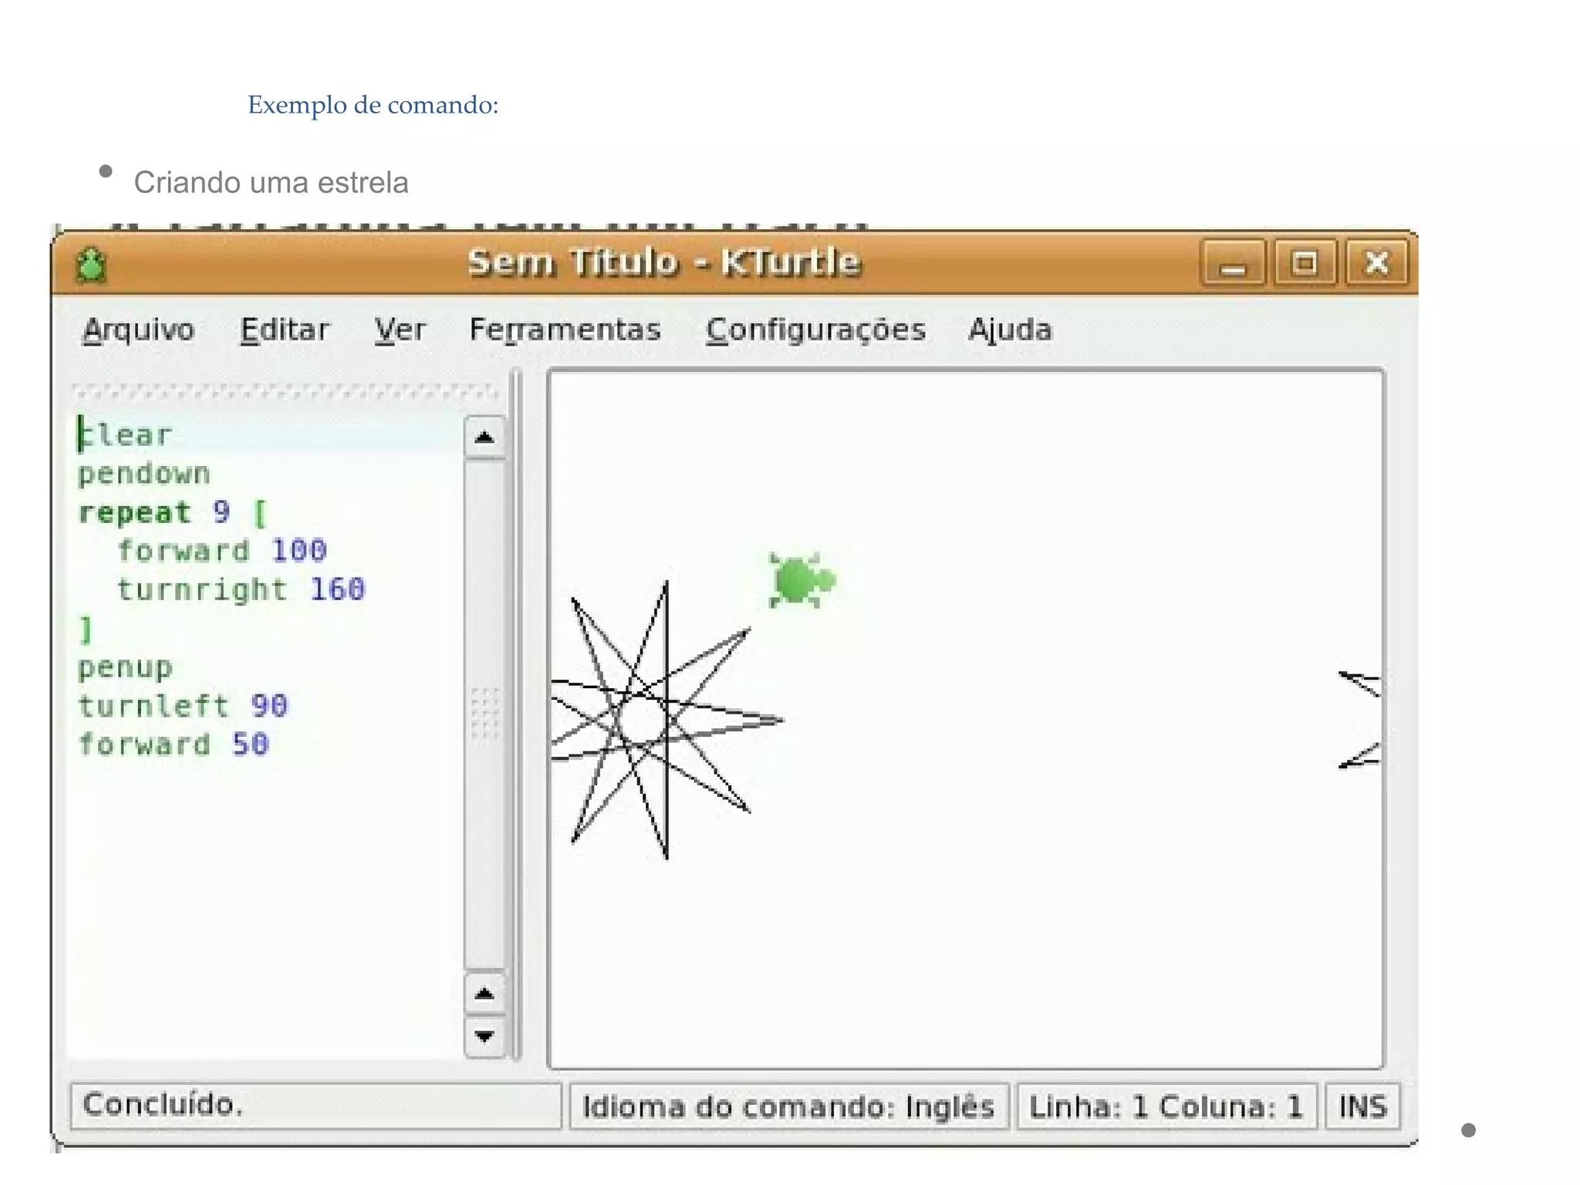
Task: Open the Configurações menu
Action: click(x=815, y=330)
